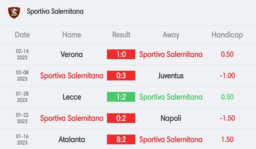Viewport: 256px width, 149px height.
Task: Click the Sportiva Salernitana club crest icon
Action: coord(14,12)
